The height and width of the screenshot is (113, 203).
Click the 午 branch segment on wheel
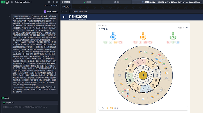(x=143, y=61)
